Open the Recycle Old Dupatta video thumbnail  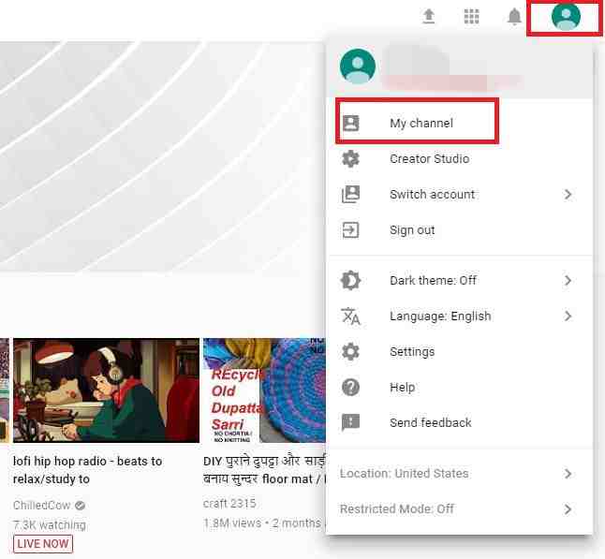[x=264, y=390]
